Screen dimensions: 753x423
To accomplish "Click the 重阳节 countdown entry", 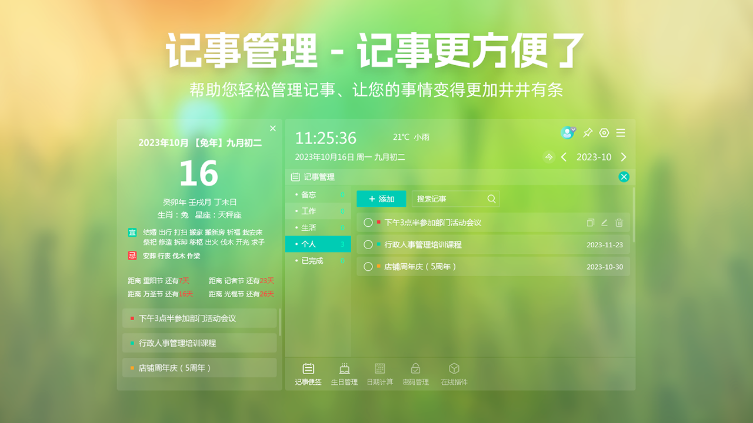I will (159, 281).
